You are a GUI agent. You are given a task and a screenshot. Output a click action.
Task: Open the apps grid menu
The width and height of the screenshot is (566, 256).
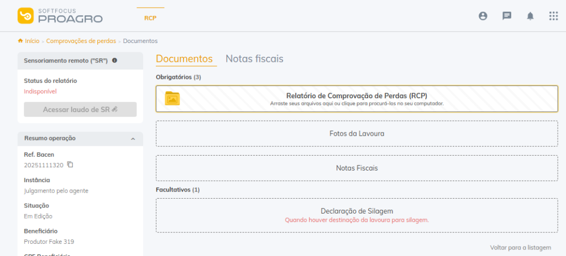553,16
